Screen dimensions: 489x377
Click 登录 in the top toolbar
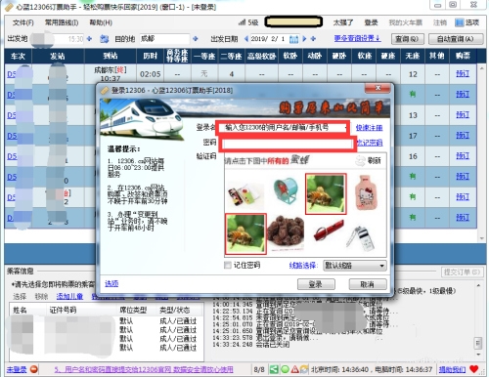[371, 22]
